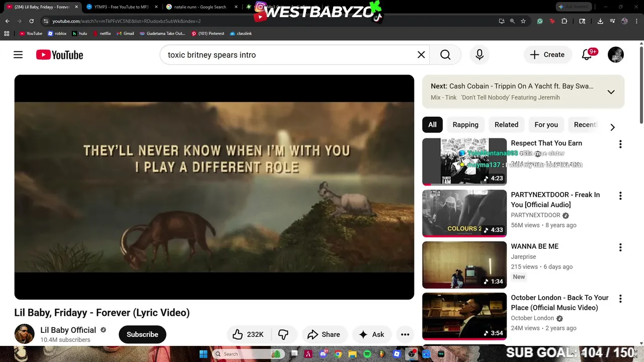
Task: Open Lil Baby Official channel avatar
Action: point(24,334)
